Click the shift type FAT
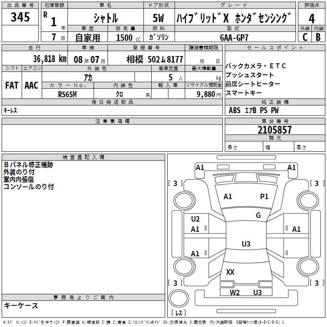Viewport: 327px width, 327px height. tap(12, 85)
